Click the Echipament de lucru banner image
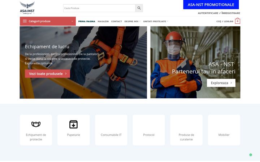Viewport: 260px width, 162px height. pos(83,63)
